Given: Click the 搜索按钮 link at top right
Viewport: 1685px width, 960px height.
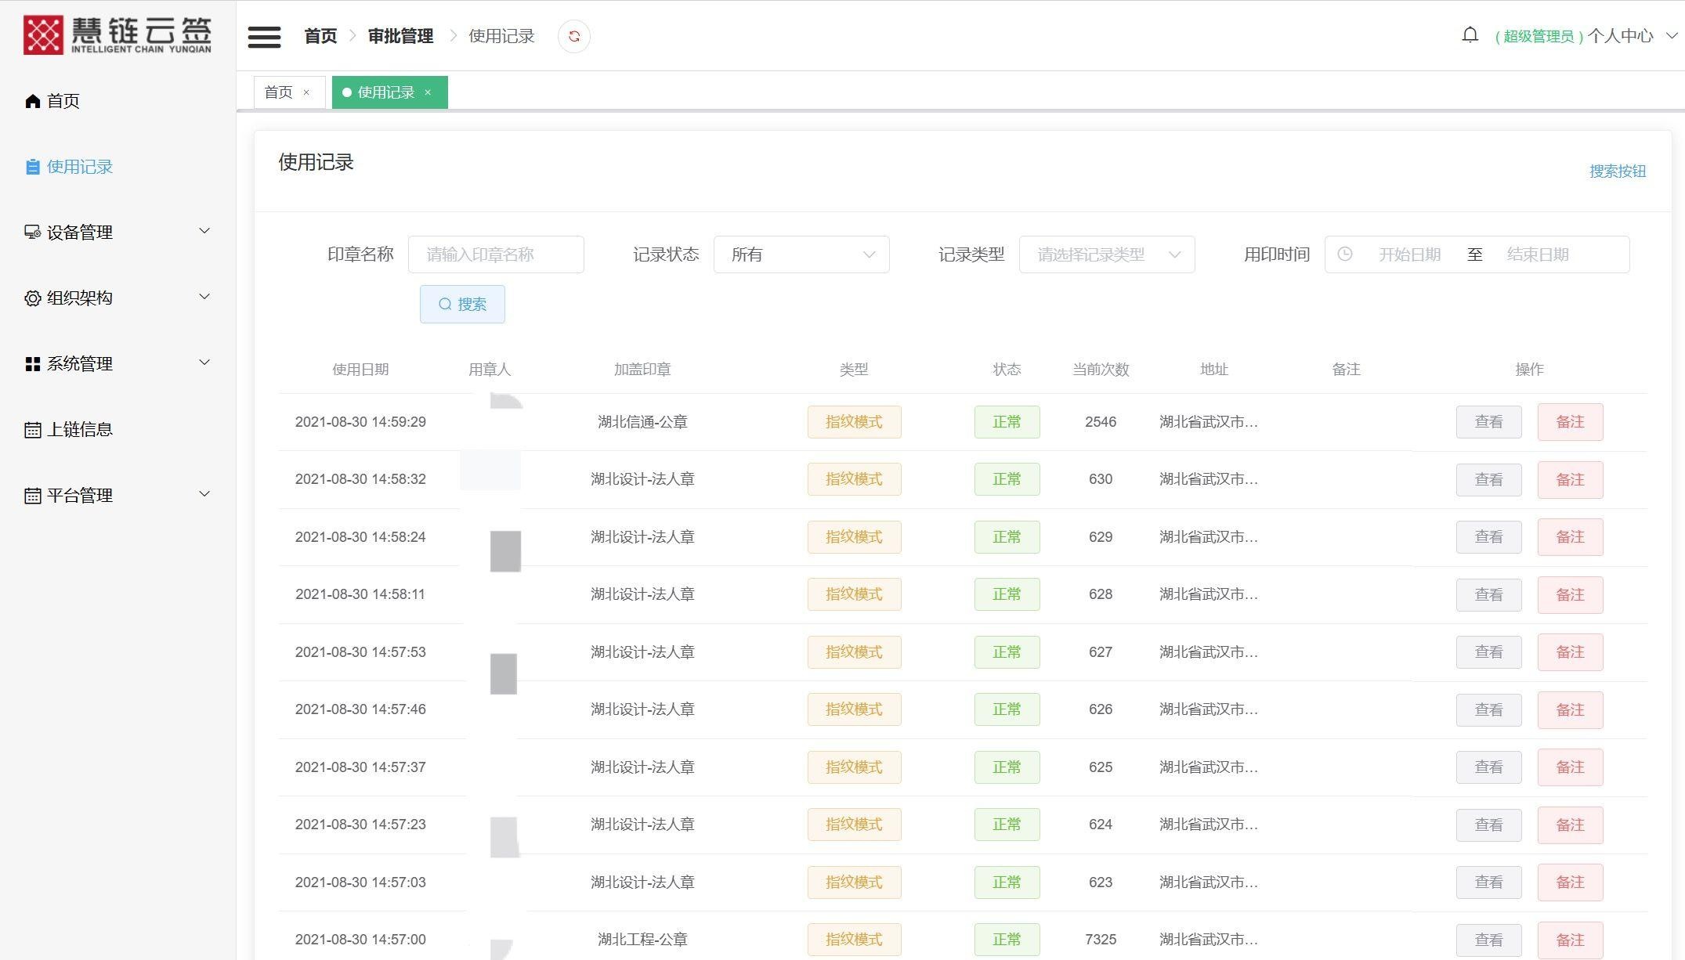Looking at the screenshot, I should pos(1617,171).
